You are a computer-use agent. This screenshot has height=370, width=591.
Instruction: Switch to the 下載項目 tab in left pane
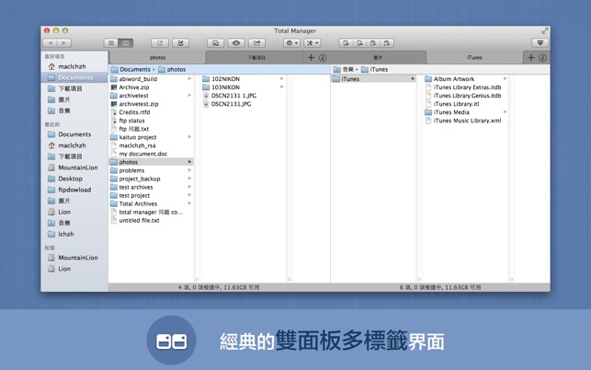pos(256,58)
